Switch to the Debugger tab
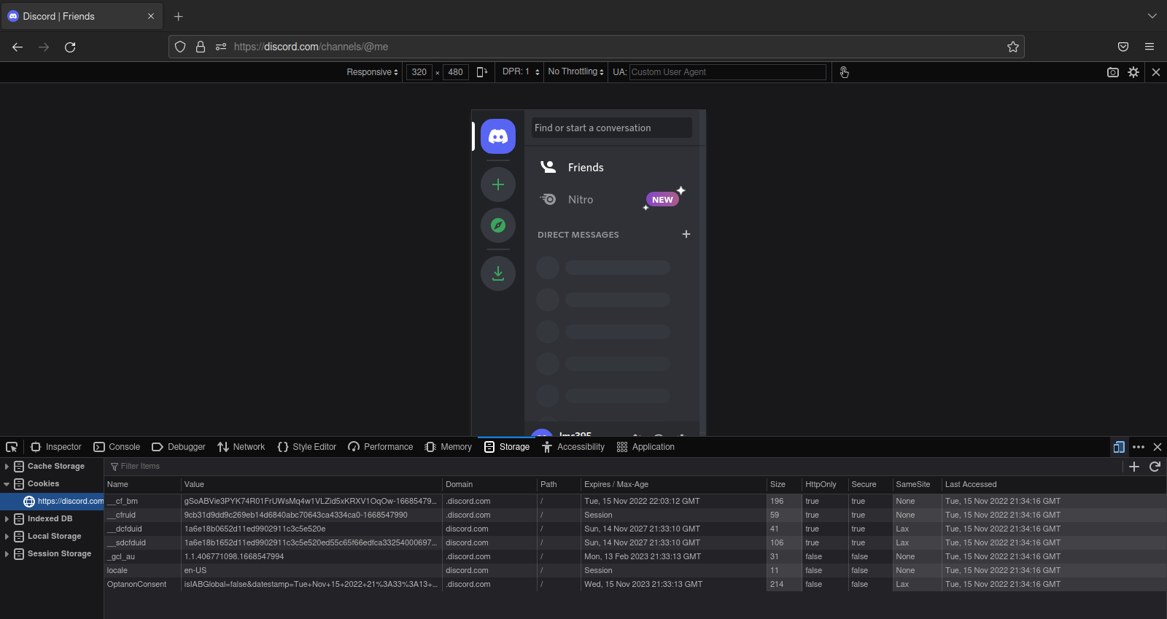Viewport: 1167px width, 619px height. pos(179,447)
